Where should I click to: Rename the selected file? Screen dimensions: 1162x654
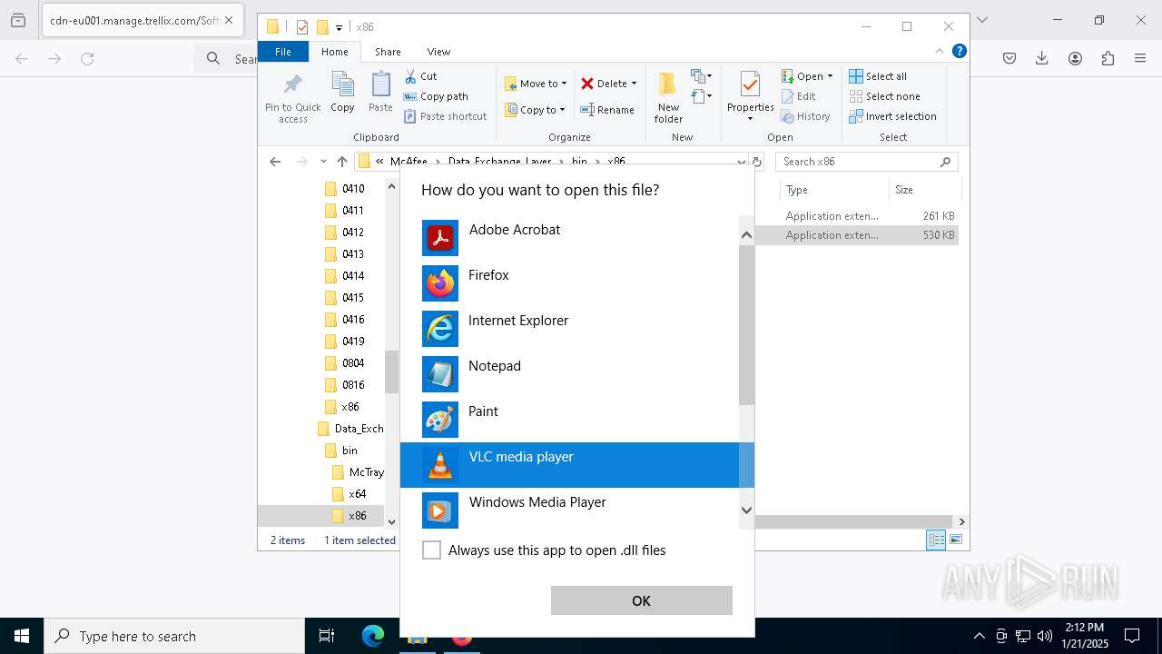click(607, 110)
